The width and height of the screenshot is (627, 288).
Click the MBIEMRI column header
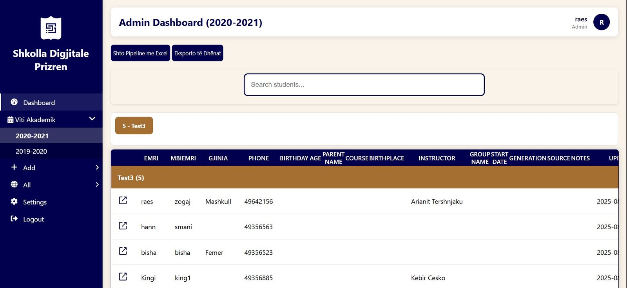[183, 158]
